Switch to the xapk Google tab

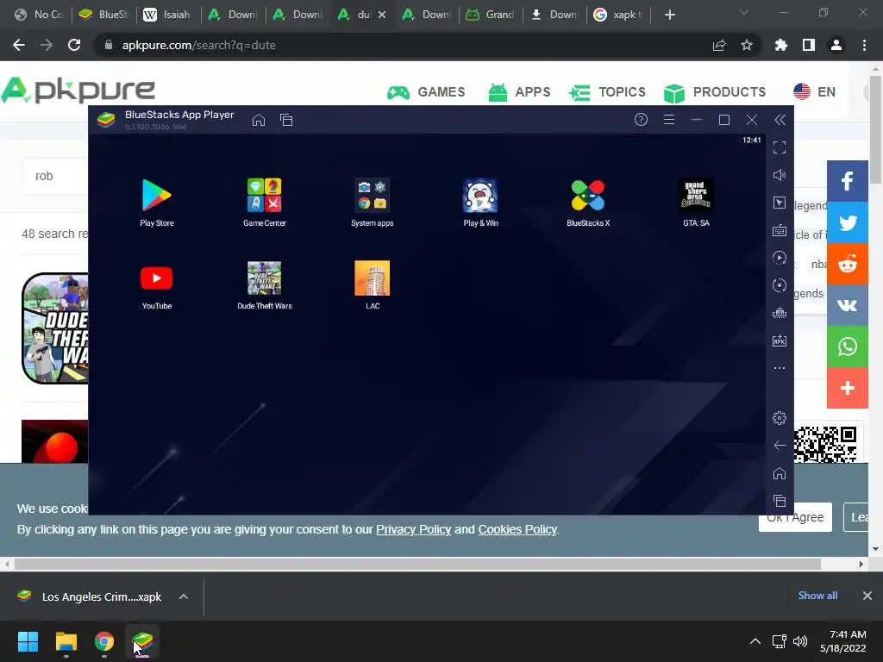pyautogui.click(x=618, y=15)
